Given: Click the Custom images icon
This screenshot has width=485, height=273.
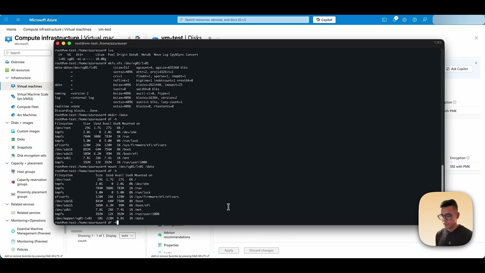Looking at the screenshot, I should pyautogui.click(x=13, y=131).
